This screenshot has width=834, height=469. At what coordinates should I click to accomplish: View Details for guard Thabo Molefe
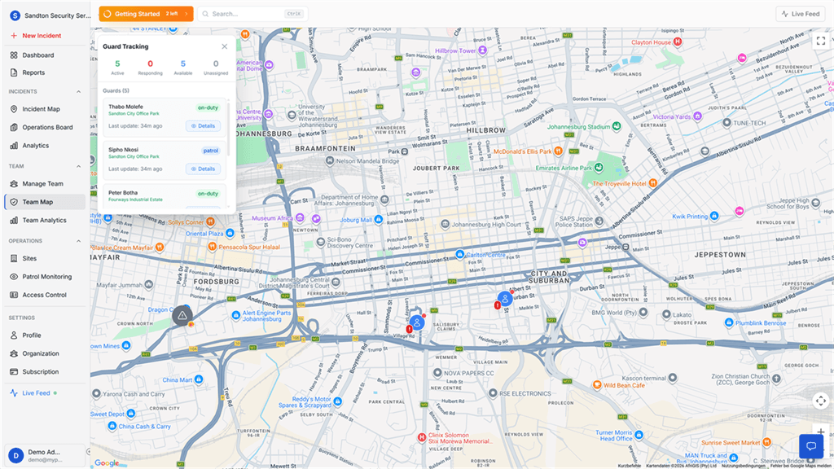point(202,125)
